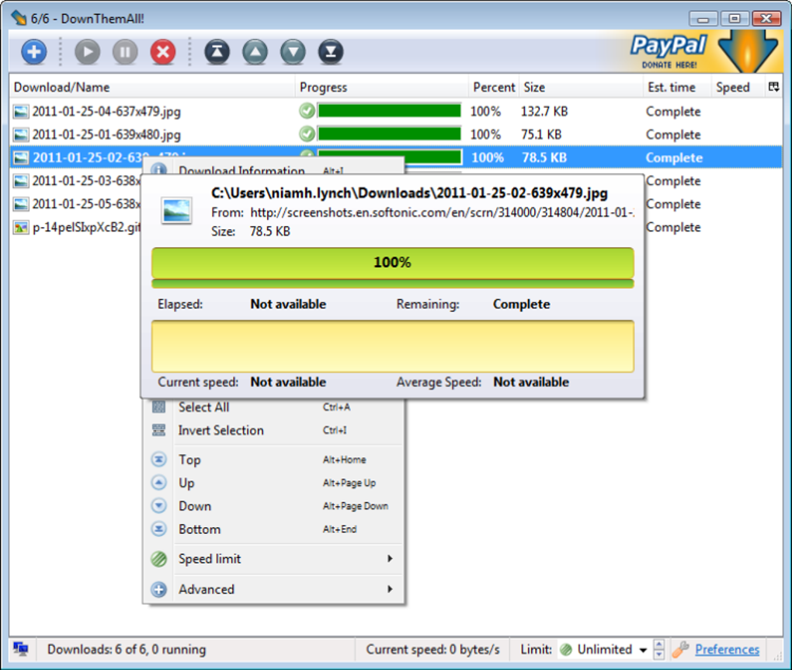
Task: Choose Bottom in the context menu
Action: [x=273, y=529]
